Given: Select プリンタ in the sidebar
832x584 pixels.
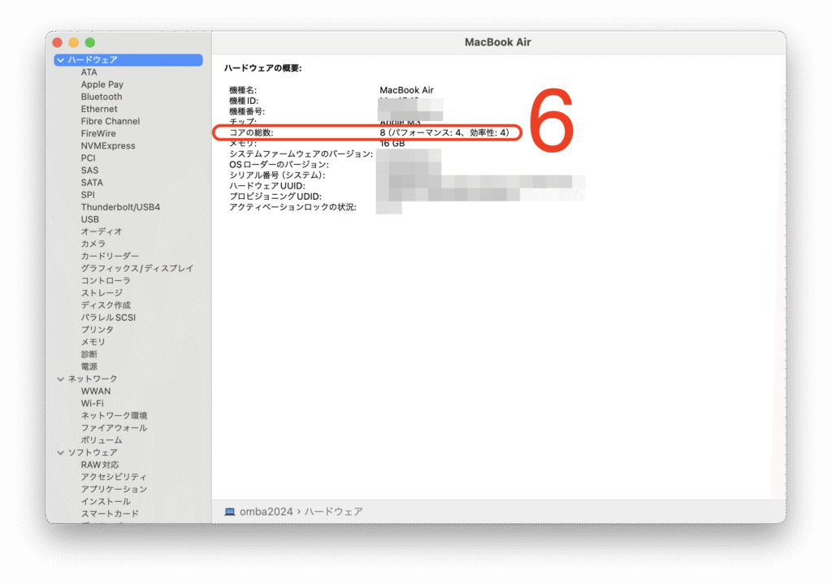Looking at the screenshot, I should coord(97,330).
